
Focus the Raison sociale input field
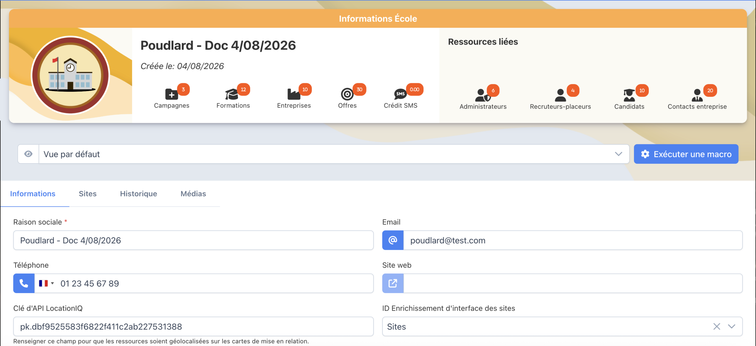[x=193, y=240]
